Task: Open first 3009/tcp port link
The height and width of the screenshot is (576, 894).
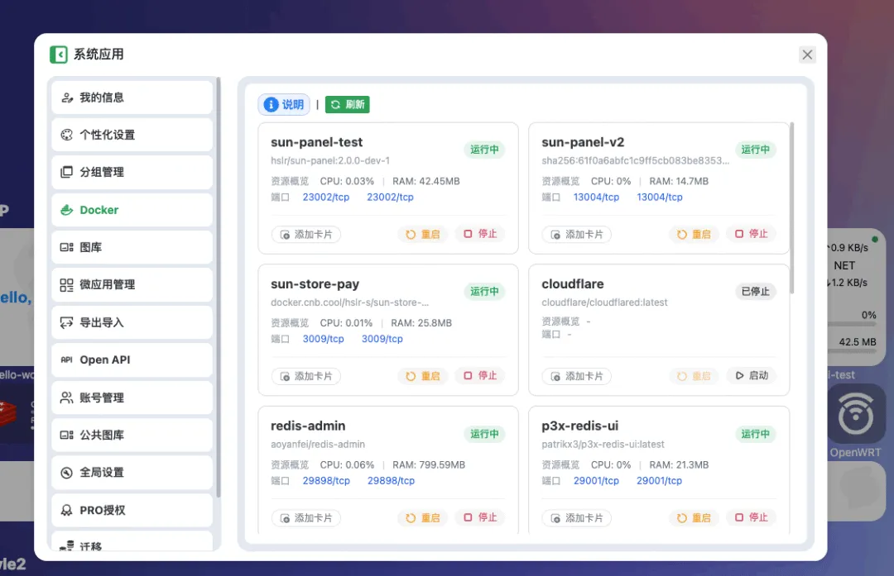Action: pyautogui.click(x=324, y=339)
